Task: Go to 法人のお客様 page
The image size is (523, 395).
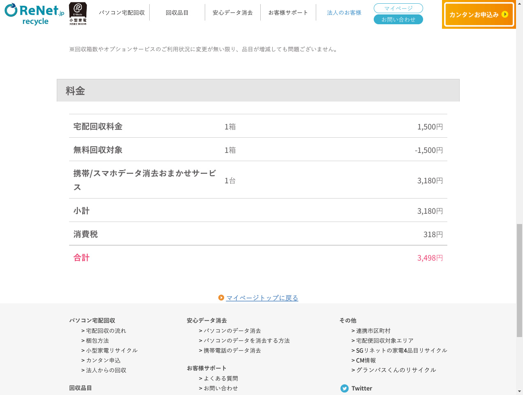Action: pyautogui.click(x=344, y=13)
